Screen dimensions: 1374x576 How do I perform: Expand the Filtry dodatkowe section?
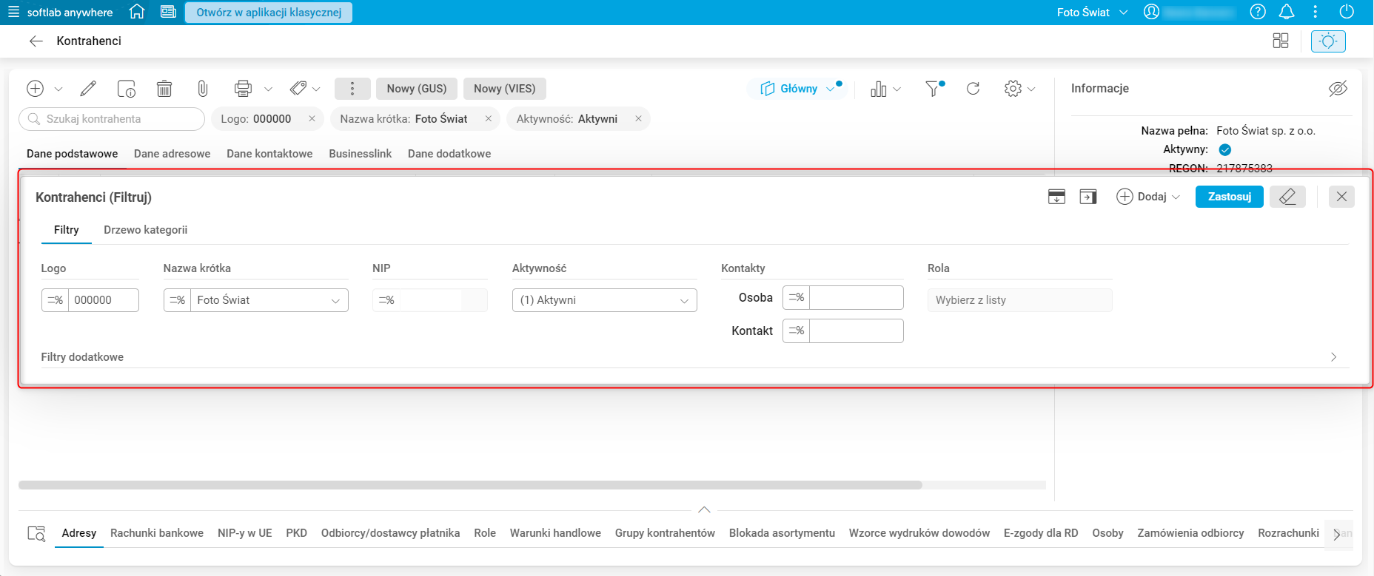[1334, 357]
